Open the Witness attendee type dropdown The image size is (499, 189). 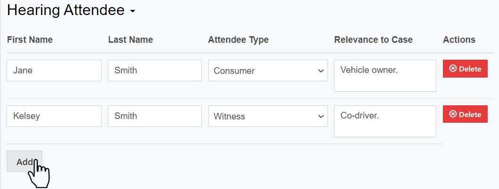tap(268, 116)
